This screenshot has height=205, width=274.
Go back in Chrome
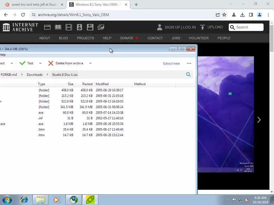click(x=6, y=15)
